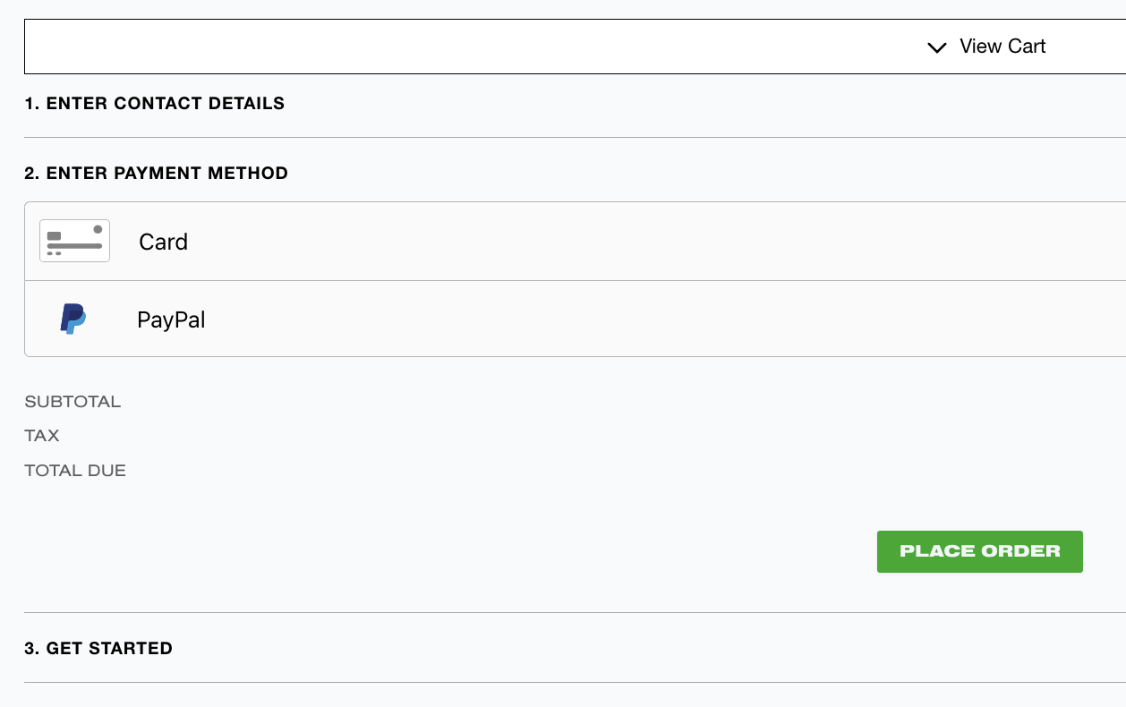
Task: Click the chevron arrow beside View Cart
Action: pos(937,47)
